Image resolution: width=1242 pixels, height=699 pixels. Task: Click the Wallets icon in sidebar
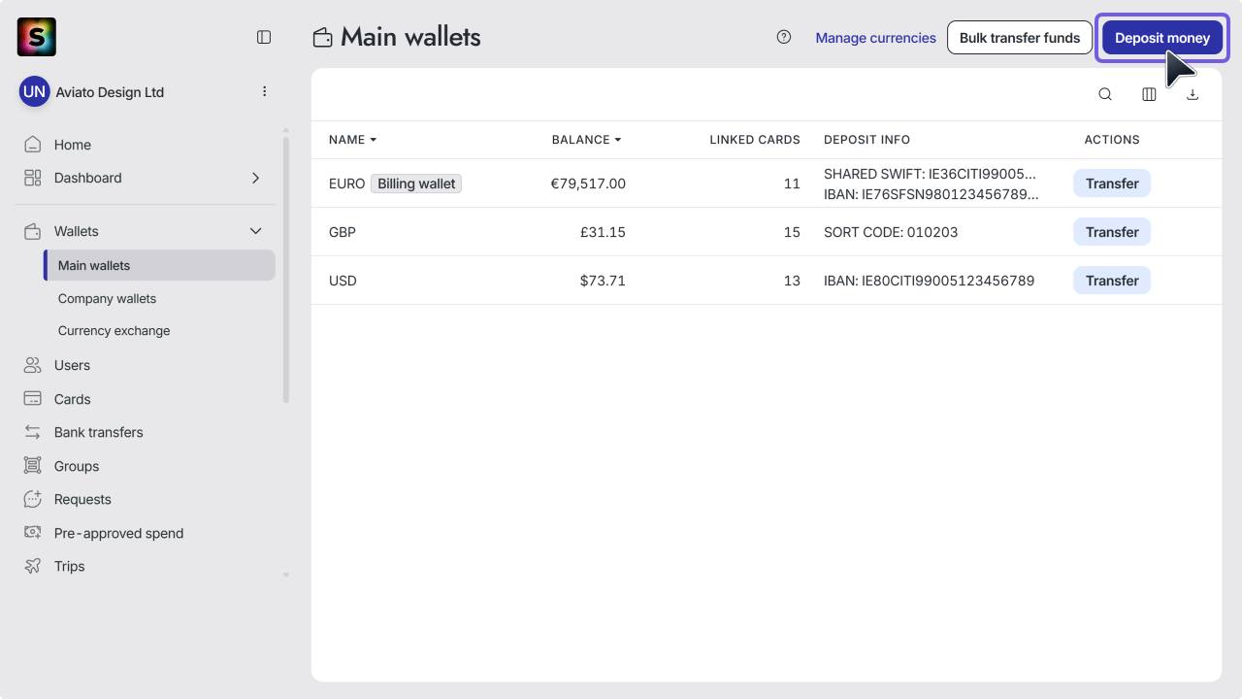point(33,231)
